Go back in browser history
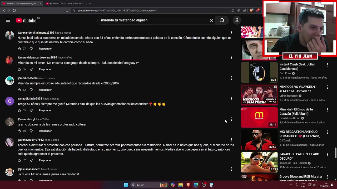Image resolution: width=337 pixels, height=189 pixels. [x=4, y=10]
